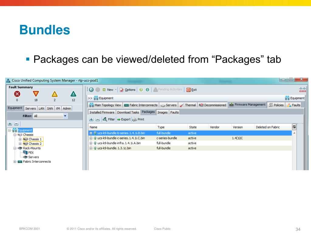Click the Exit button
Viewport: 311px width, 233px height.
[x=191, y=90]
